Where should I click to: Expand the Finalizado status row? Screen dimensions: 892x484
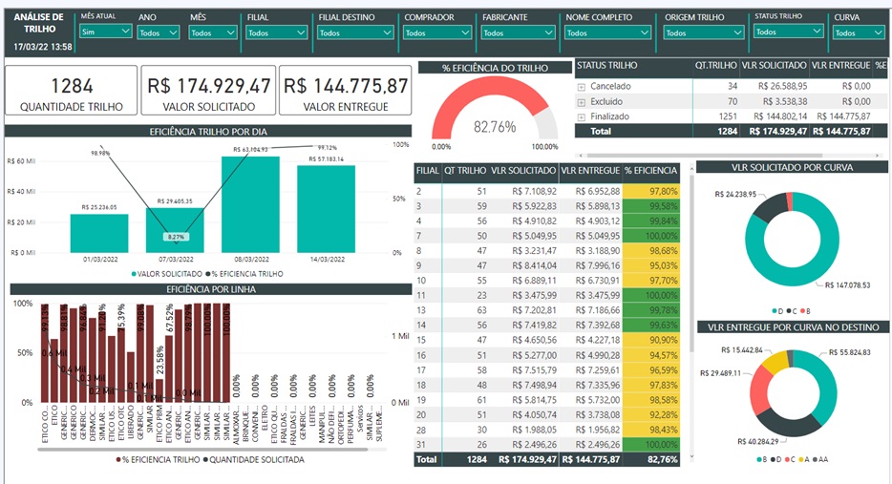(x=582, y=116)
